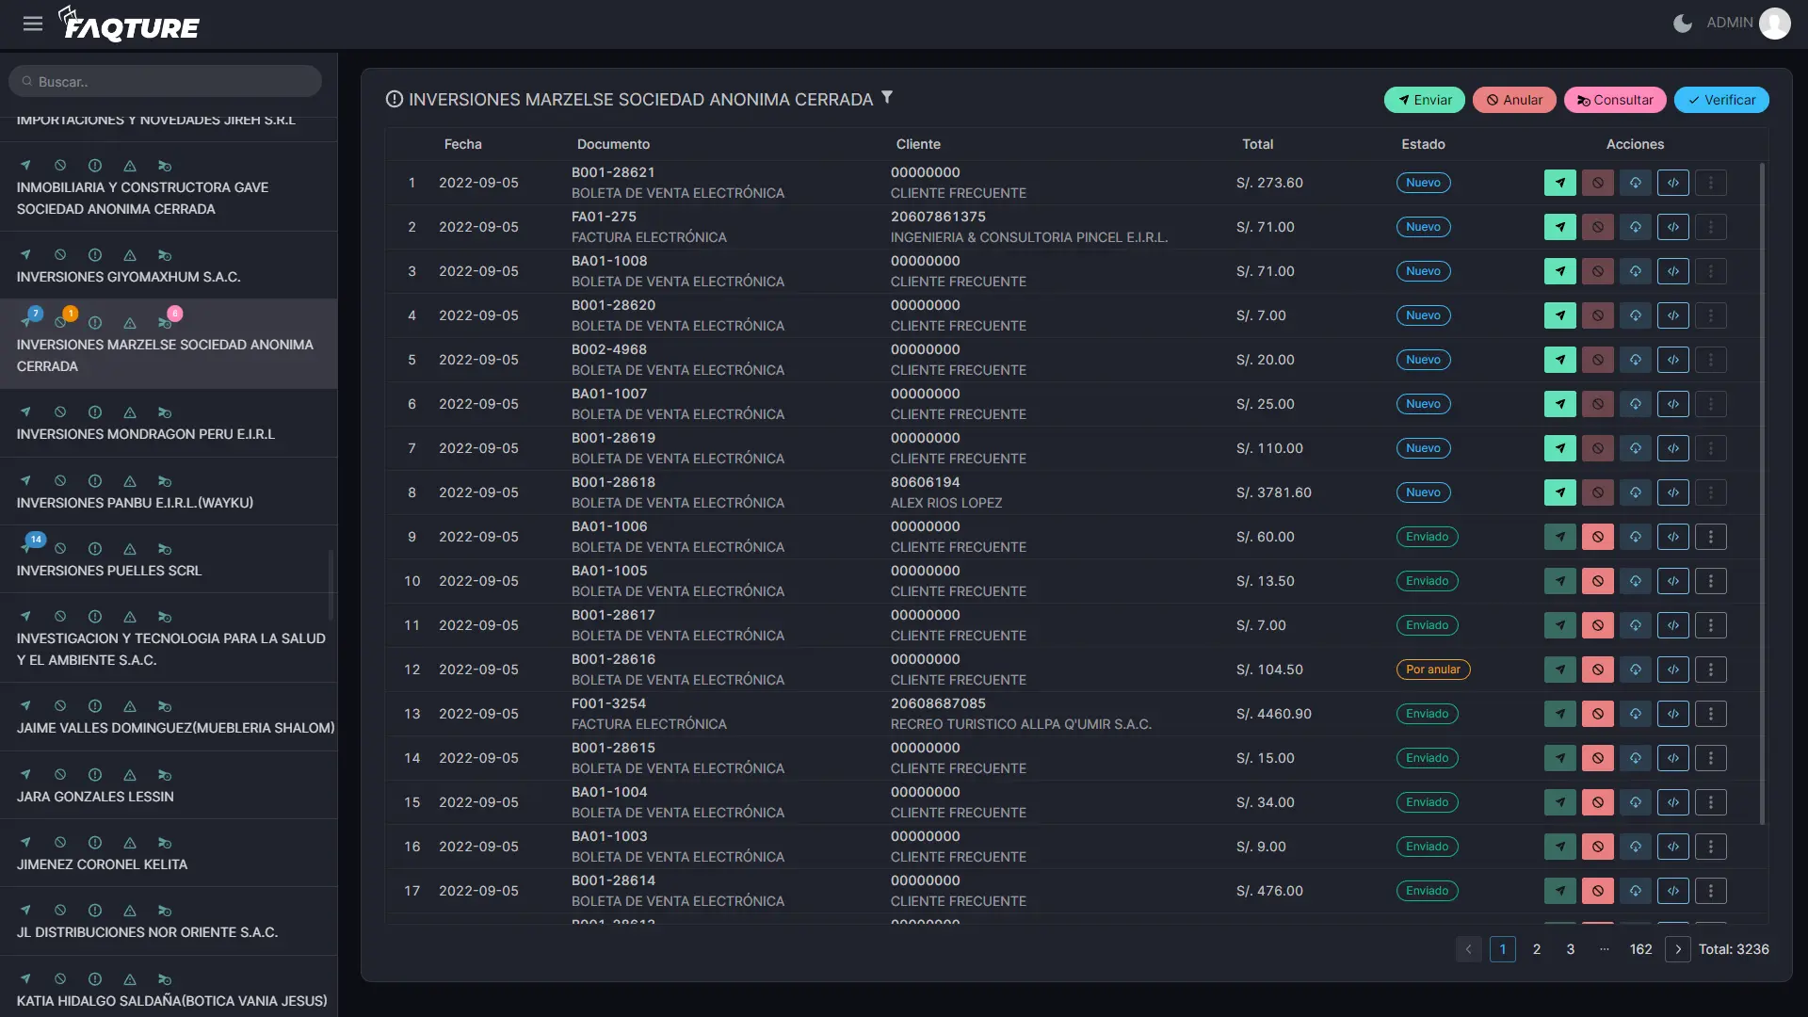Click the filter funnel icon beside company title
This screenshot has width=1808, height=1017.
(886, 98)
